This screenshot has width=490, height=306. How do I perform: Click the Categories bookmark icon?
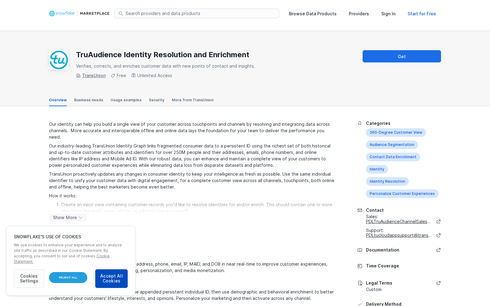tap(360, 123)
